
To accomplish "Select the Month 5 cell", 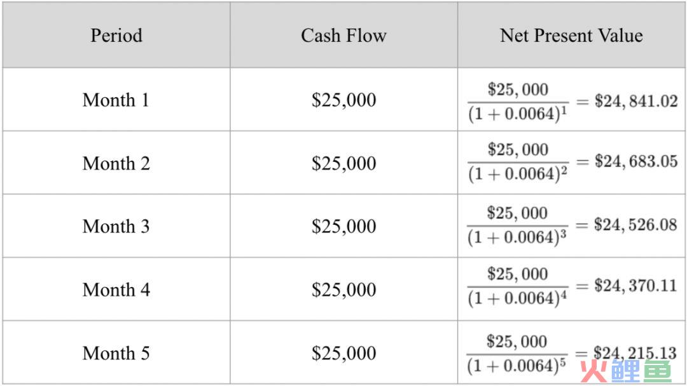I will [116, 353].
